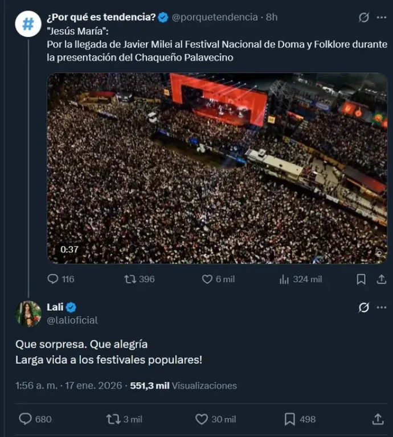The image size is (393, 437).
Task: Open the porquetendencia hashtag profile avatar
Action: [x=28, y=23]
